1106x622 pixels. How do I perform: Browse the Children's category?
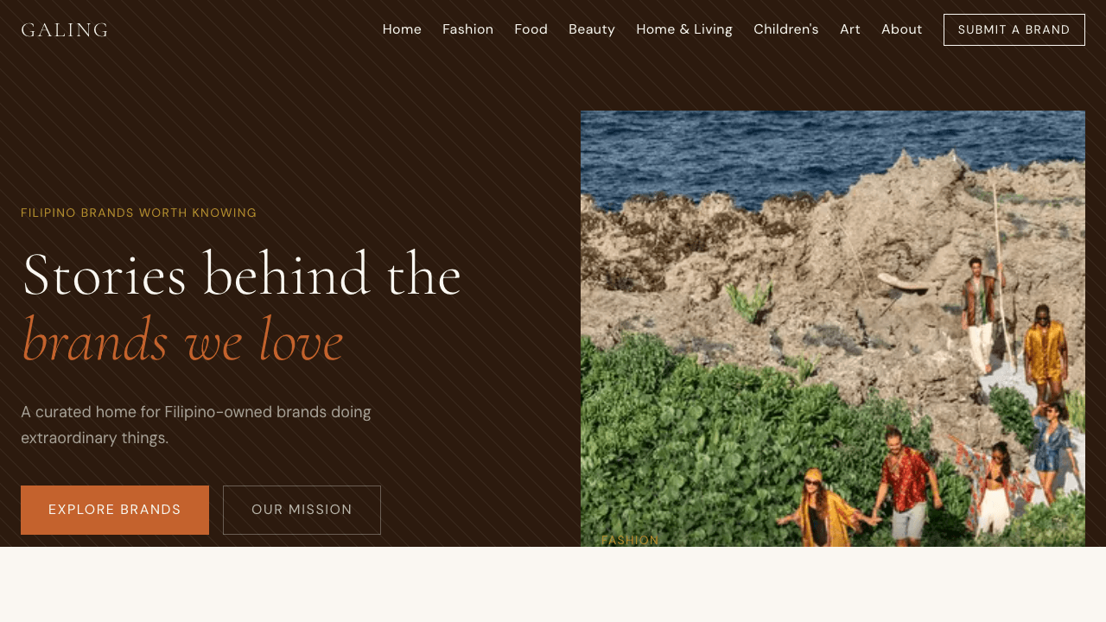click(785, 29)
